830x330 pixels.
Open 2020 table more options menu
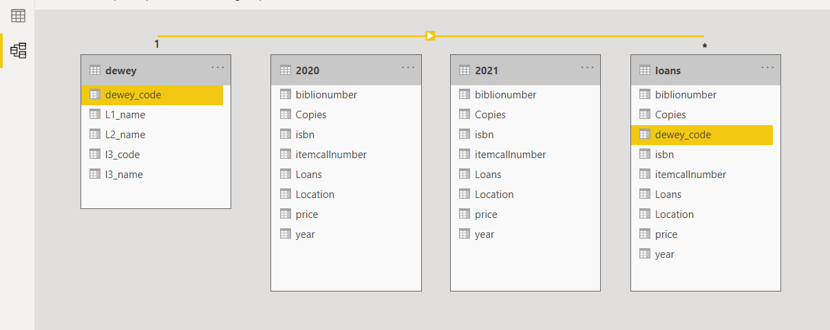pyautogui.click(x=408, y=68)
